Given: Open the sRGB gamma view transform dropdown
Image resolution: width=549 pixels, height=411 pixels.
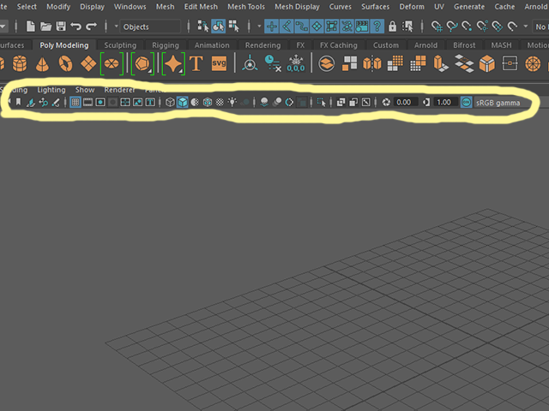Looking at the screenshot, I should 500,103.
